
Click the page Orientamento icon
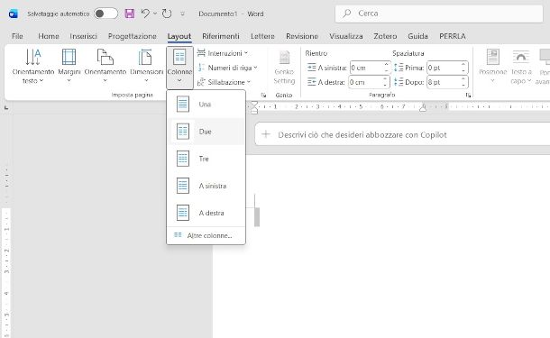pyautogui.click(x=105, y=57)
